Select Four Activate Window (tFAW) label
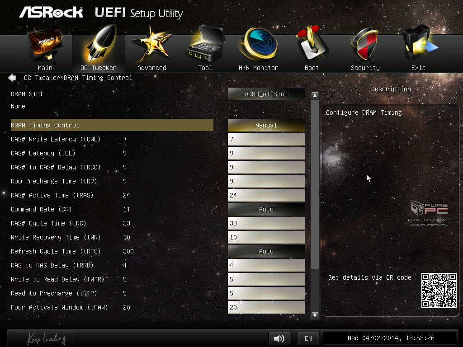This screenshot has width=463, height=347. 59,307
